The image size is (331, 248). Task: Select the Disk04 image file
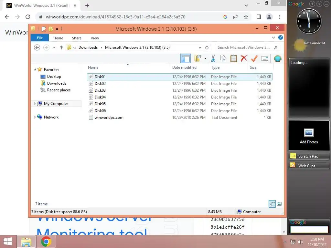click(x=180, y=97)
